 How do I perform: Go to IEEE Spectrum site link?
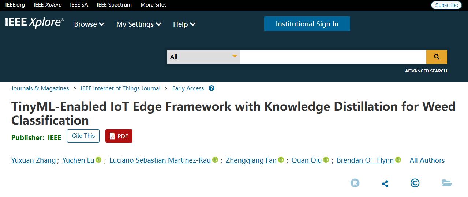114,5
